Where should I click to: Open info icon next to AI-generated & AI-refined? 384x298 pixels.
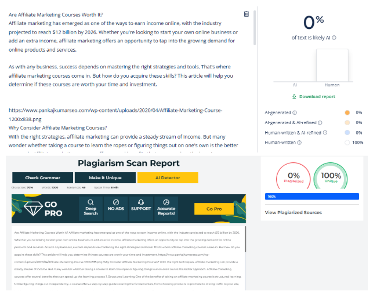tap(320, 123)
